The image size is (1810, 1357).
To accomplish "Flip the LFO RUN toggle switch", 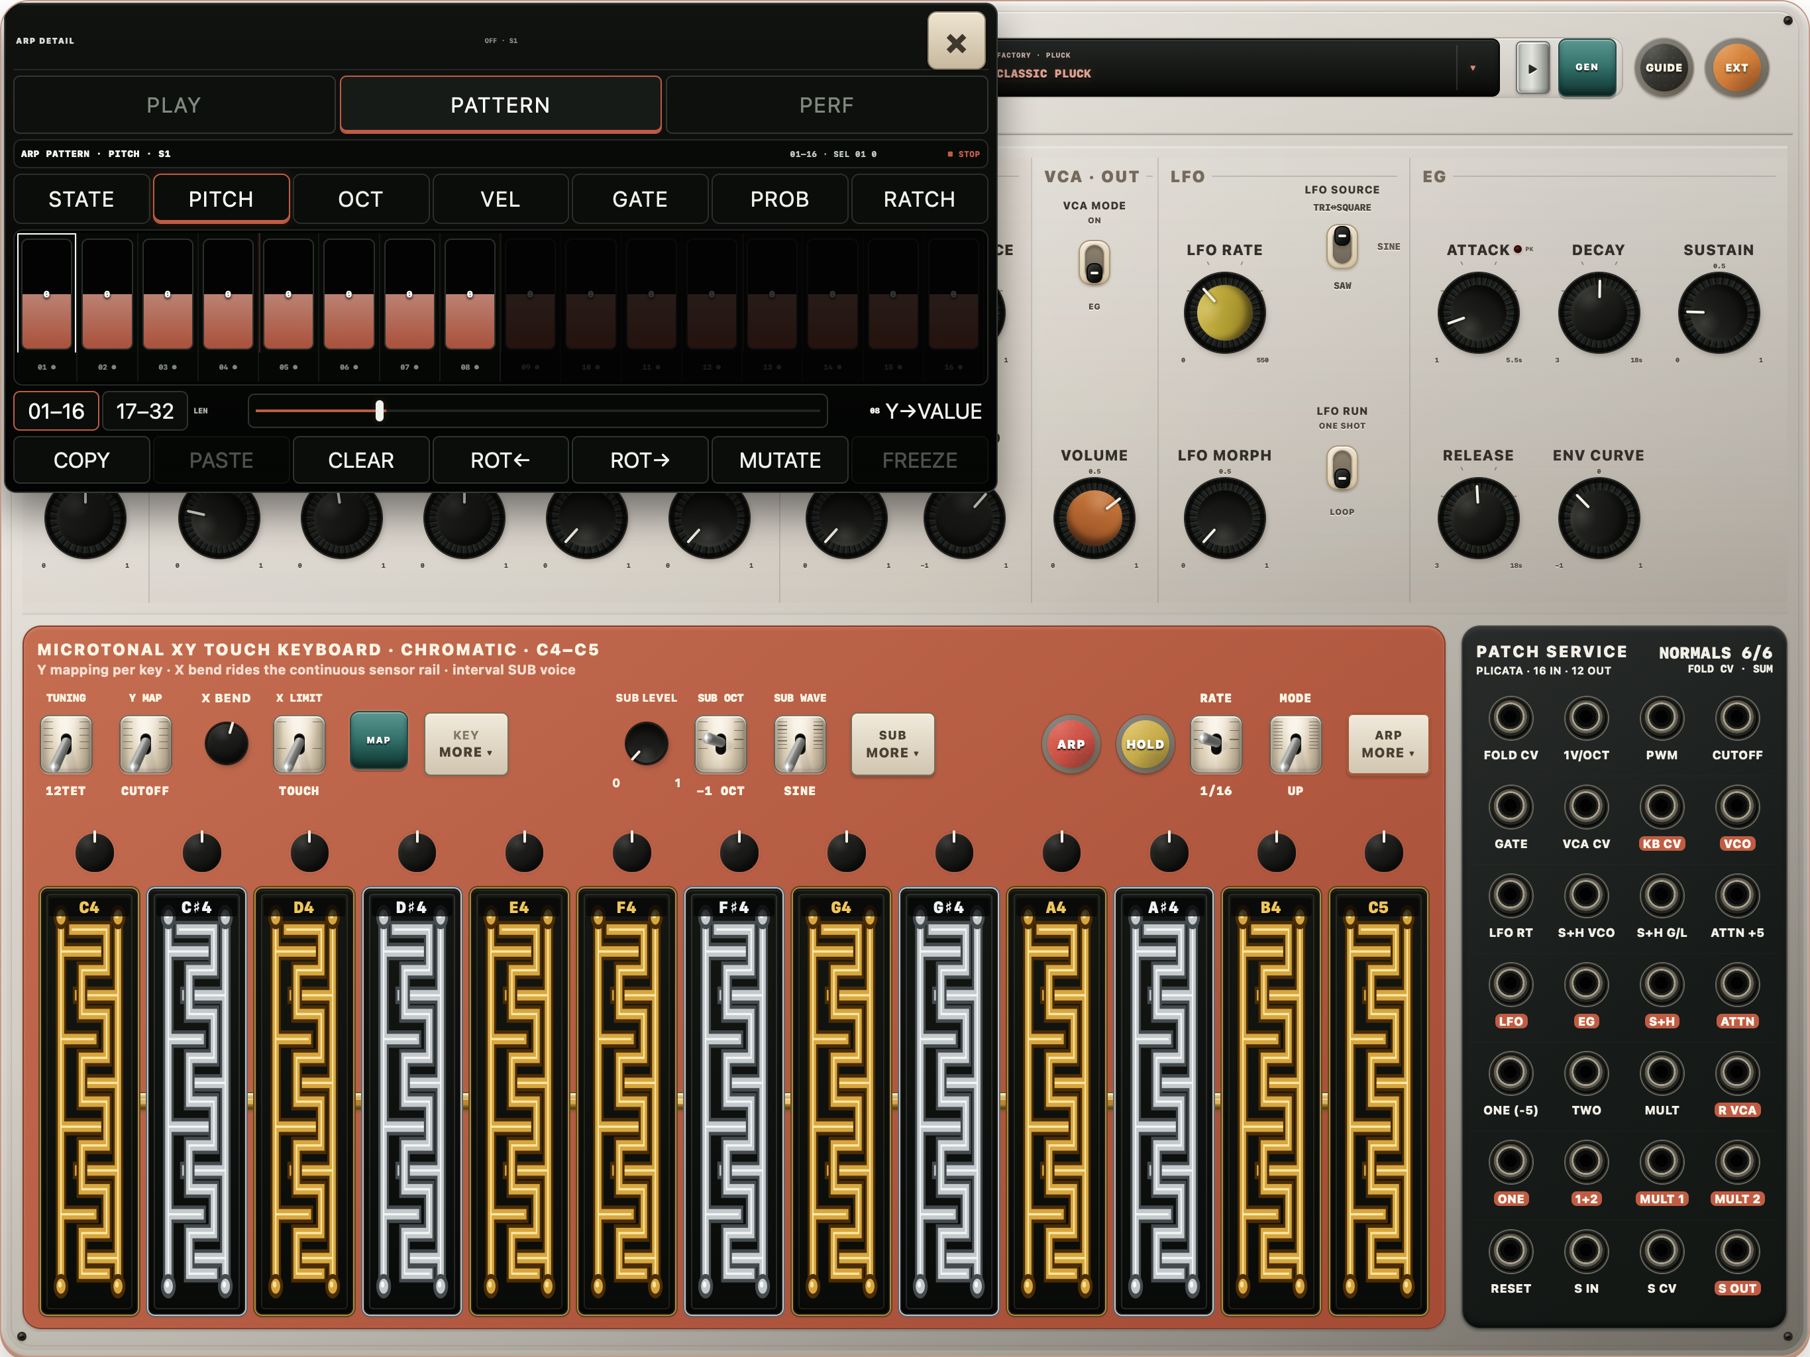I will click(1342, 468).
